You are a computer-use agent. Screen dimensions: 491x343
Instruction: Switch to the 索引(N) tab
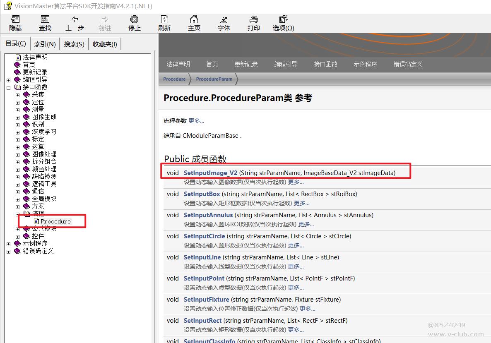tap(45, 44)
